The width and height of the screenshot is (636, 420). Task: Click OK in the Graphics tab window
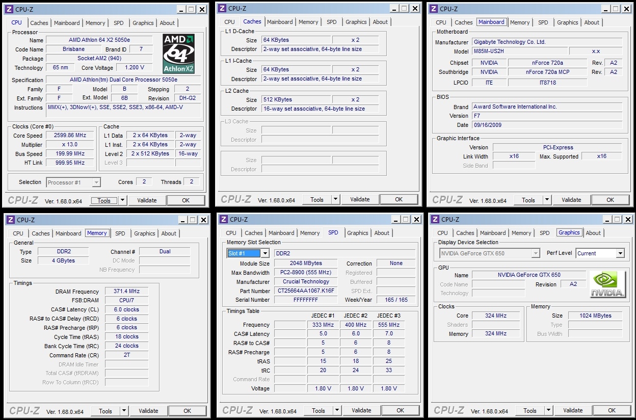pyautogui.click(x=612, y=410)
